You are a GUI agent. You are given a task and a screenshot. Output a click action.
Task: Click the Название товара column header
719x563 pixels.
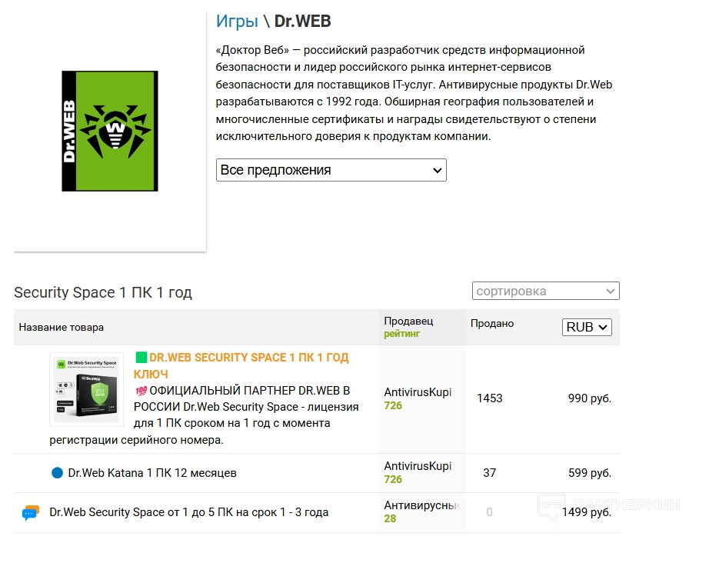61,328
